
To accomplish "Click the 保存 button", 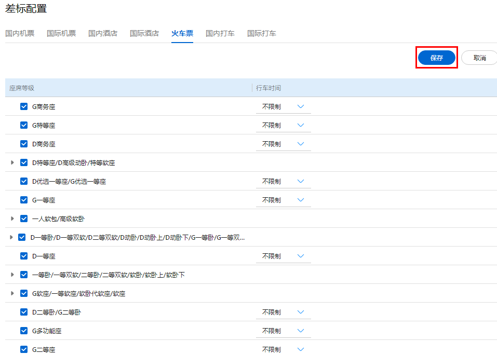I will point(436,58).
